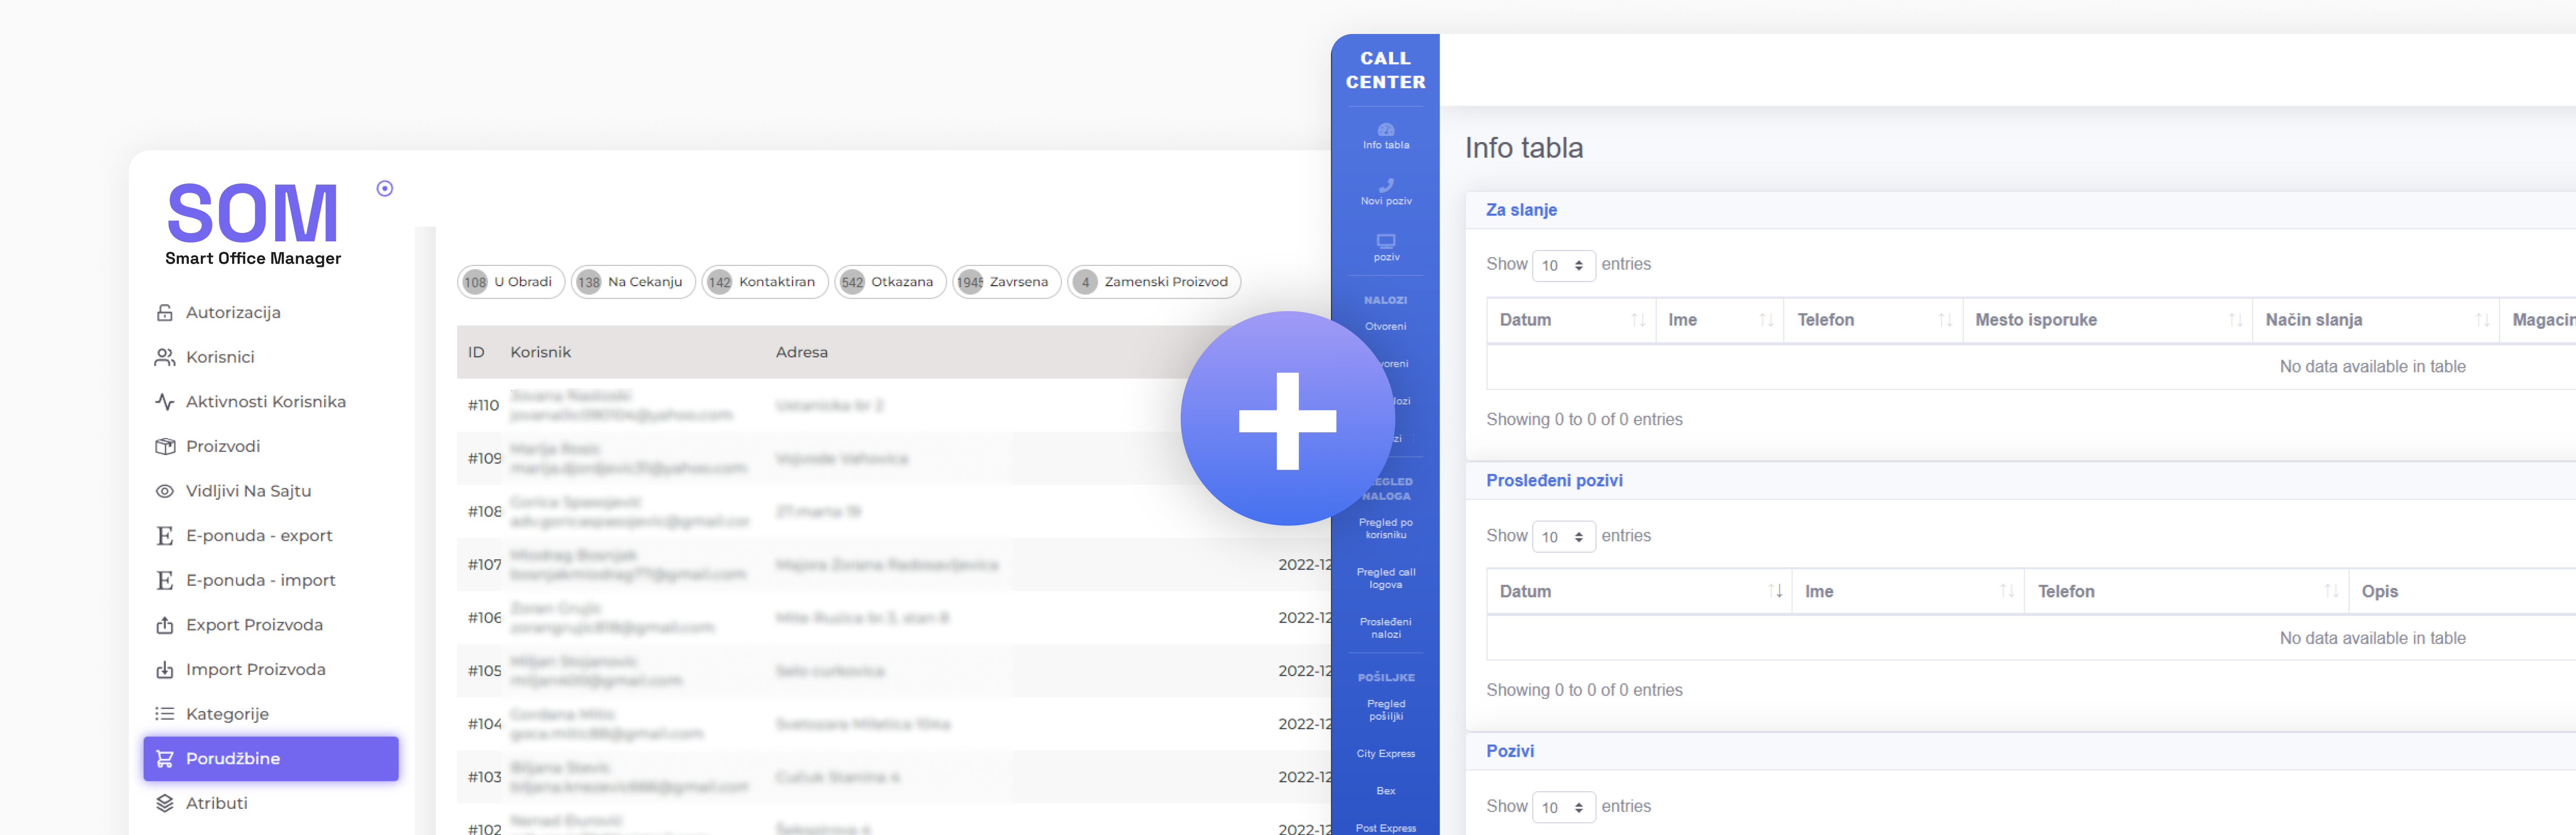Filter orders by Otkazana status
The height and width of the screenshot is (835, 2576).
(x=890, y=282)
